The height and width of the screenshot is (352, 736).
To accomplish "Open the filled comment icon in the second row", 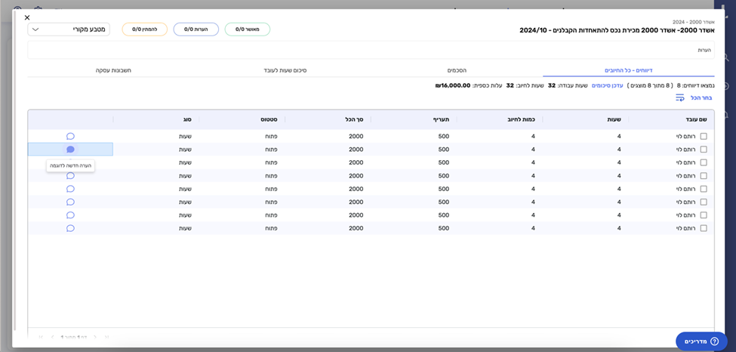I will coord(70,150).
